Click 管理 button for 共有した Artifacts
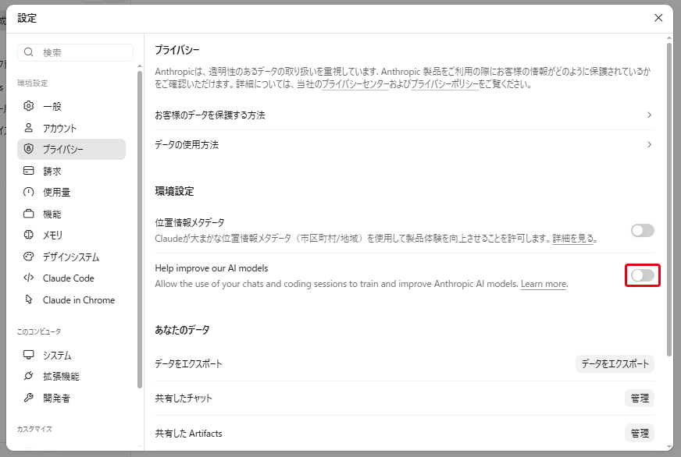 (640, 433)
